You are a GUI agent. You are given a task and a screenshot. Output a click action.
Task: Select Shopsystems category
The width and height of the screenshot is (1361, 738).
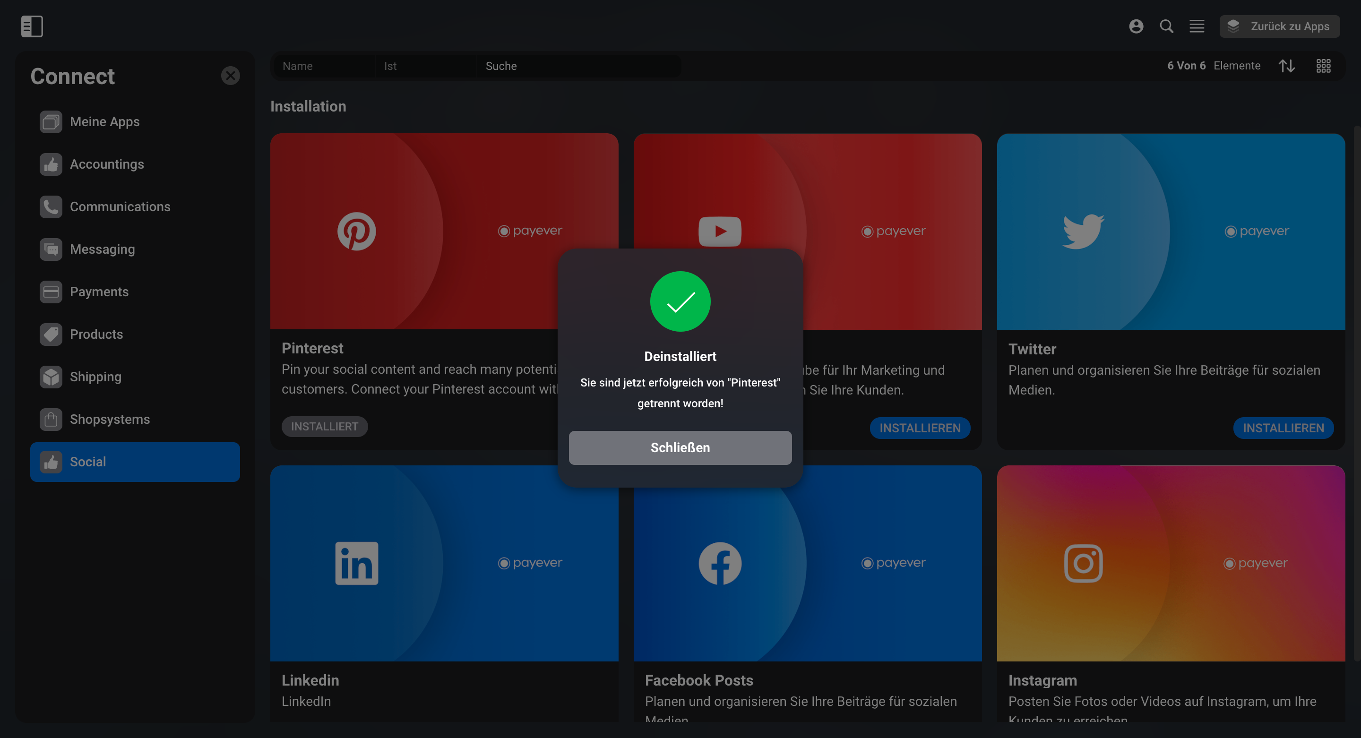(x=135, y=420)
